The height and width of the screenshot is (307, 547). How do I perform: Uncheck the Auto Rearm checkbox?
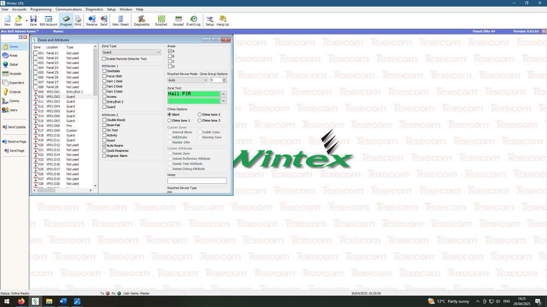[x=104, y=146]
